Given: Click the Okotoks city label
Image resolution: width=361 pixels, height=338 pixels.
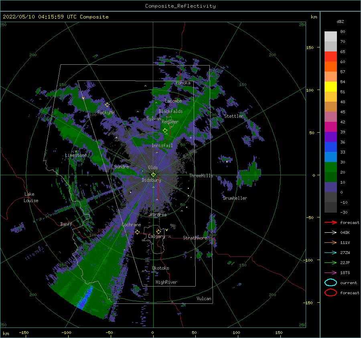Looking at the screenshot, I should point(160,268).
